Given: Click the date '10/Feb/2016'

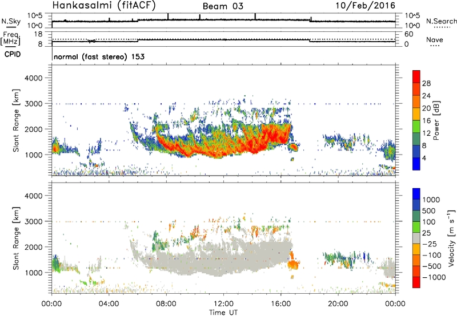Looking at the screenshot, I should pos(365,6).
